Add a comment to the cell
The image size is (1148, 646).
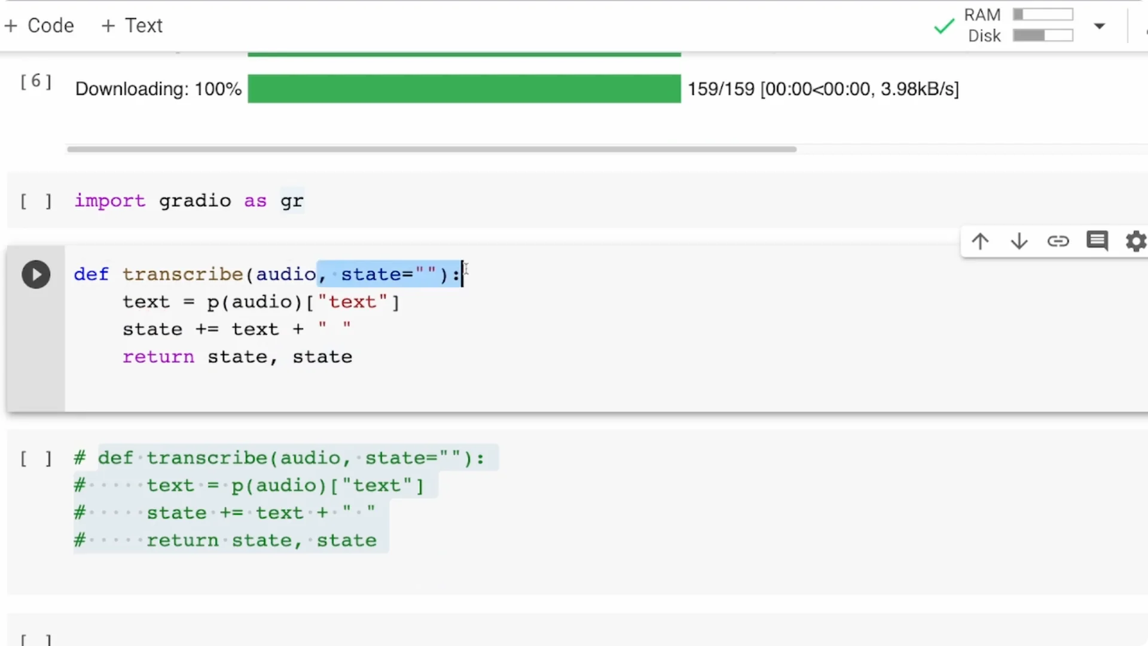[1097, 241]
